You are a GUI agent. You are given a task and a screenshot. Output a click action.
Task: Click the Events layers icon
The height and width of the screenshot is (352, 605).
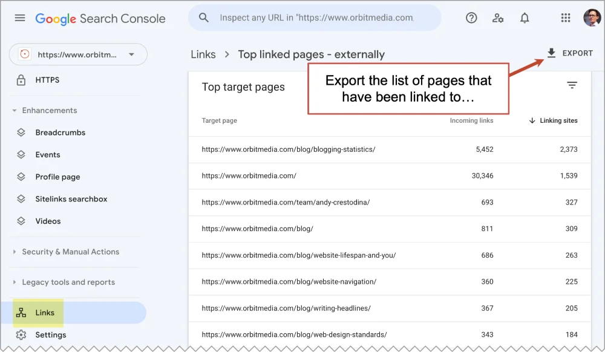tap(21, 155)
